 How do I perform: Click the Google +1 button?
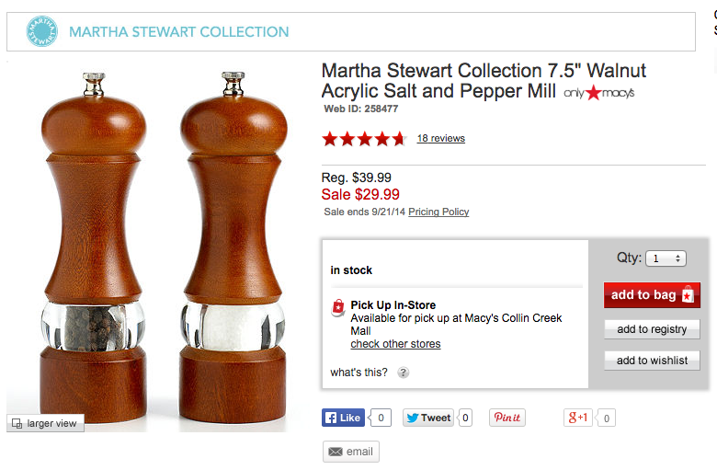(x=578, y=418)
